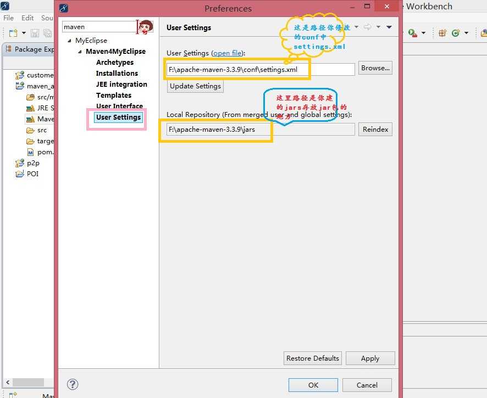Select Archetypes preference page

coord(115,63)
